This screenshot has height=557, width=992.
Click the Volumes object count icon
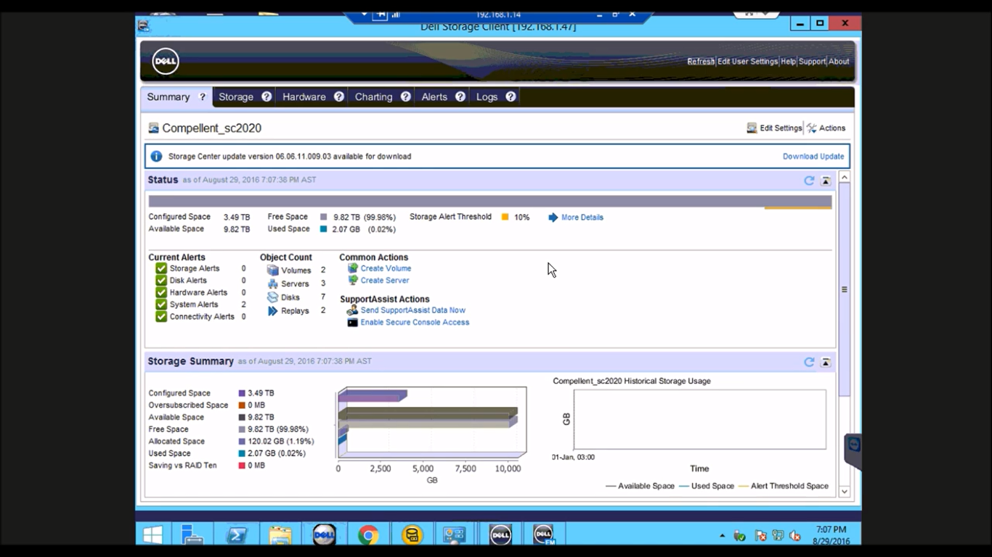(x=273, y=270)
